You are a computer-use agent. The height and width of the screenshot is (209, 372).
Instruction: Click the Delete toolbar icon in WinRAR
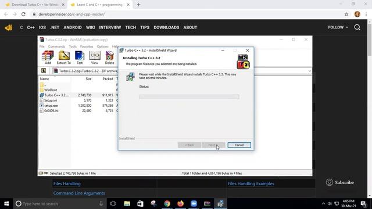point(109,57)
